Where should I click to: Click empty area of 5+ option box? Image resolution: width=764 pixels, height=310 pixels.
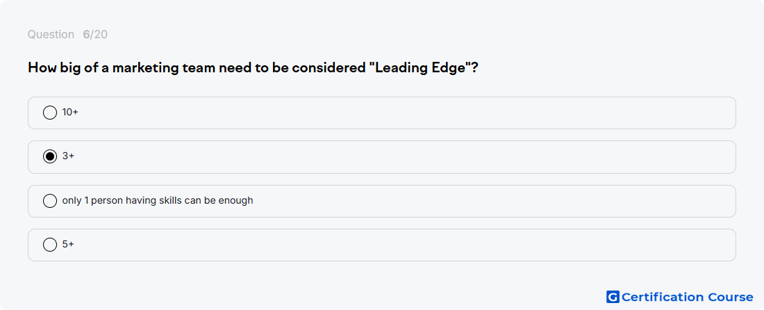[390, 245]
